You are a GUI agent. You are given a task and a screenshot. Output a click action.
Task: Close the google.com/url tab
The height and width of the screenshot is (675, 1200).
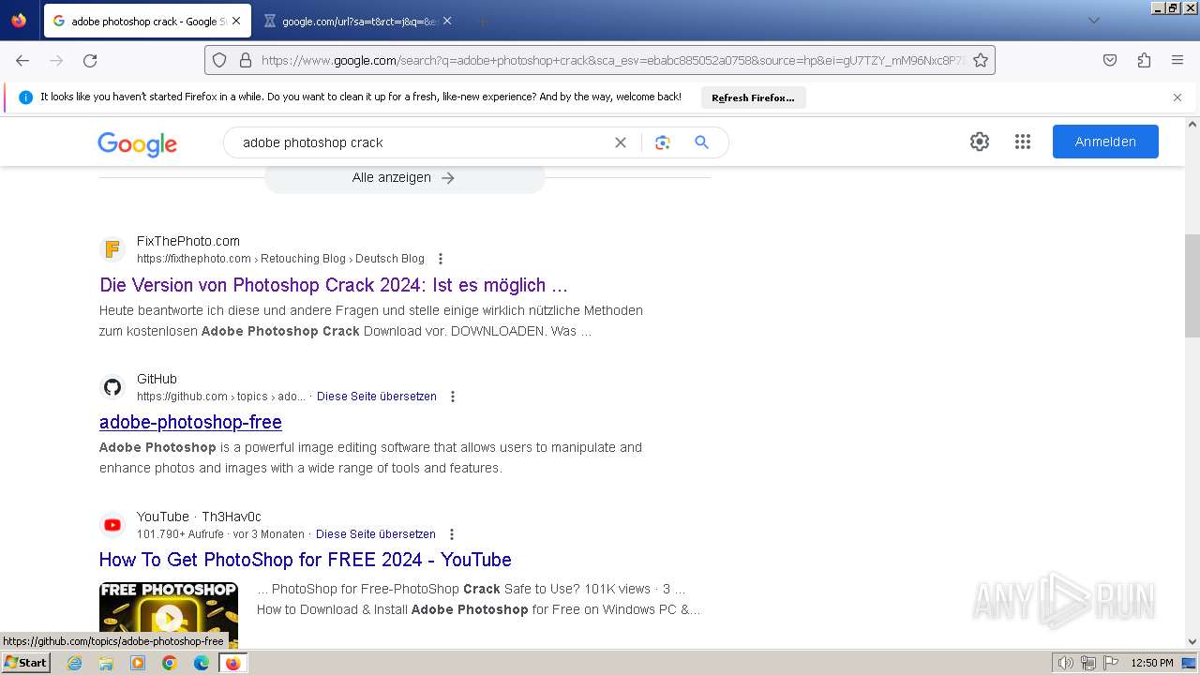pos(447,21)
